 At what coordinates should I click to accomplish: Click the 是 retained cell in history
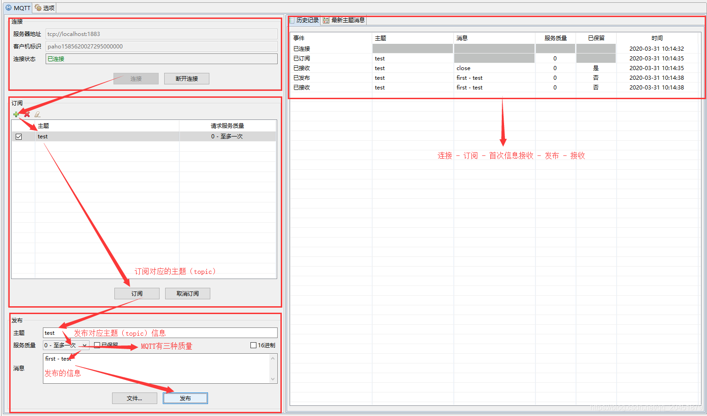(596, 68)
